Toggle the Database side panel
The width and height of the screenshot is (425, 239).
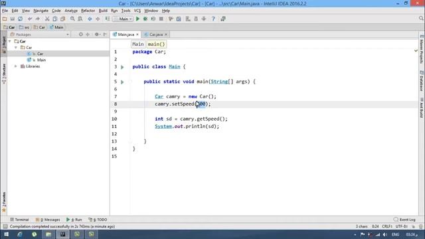[x=422, y=81]
